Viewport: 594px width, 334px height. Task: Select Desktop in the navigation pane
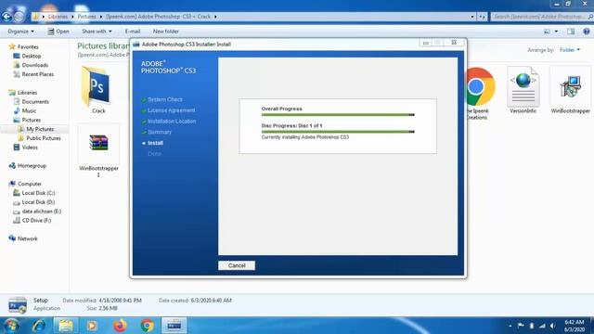(31, 56)
